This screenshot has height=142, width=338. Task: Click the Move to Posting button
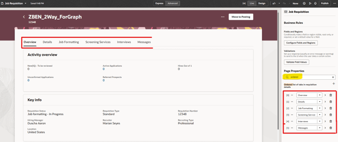(241, 17)
